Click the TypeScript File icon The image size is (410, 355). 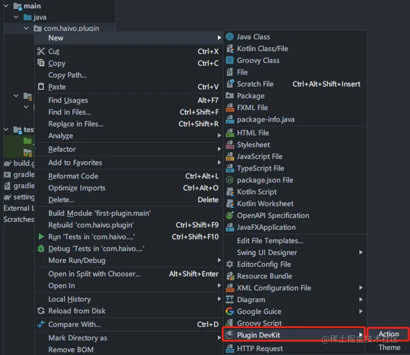pos(230,168)
